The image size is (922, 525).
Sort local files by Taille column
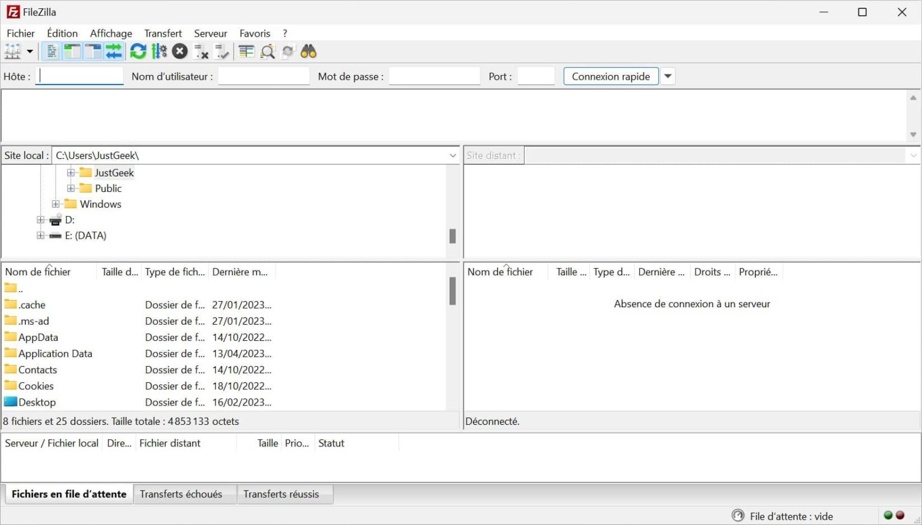click(119, 272)
